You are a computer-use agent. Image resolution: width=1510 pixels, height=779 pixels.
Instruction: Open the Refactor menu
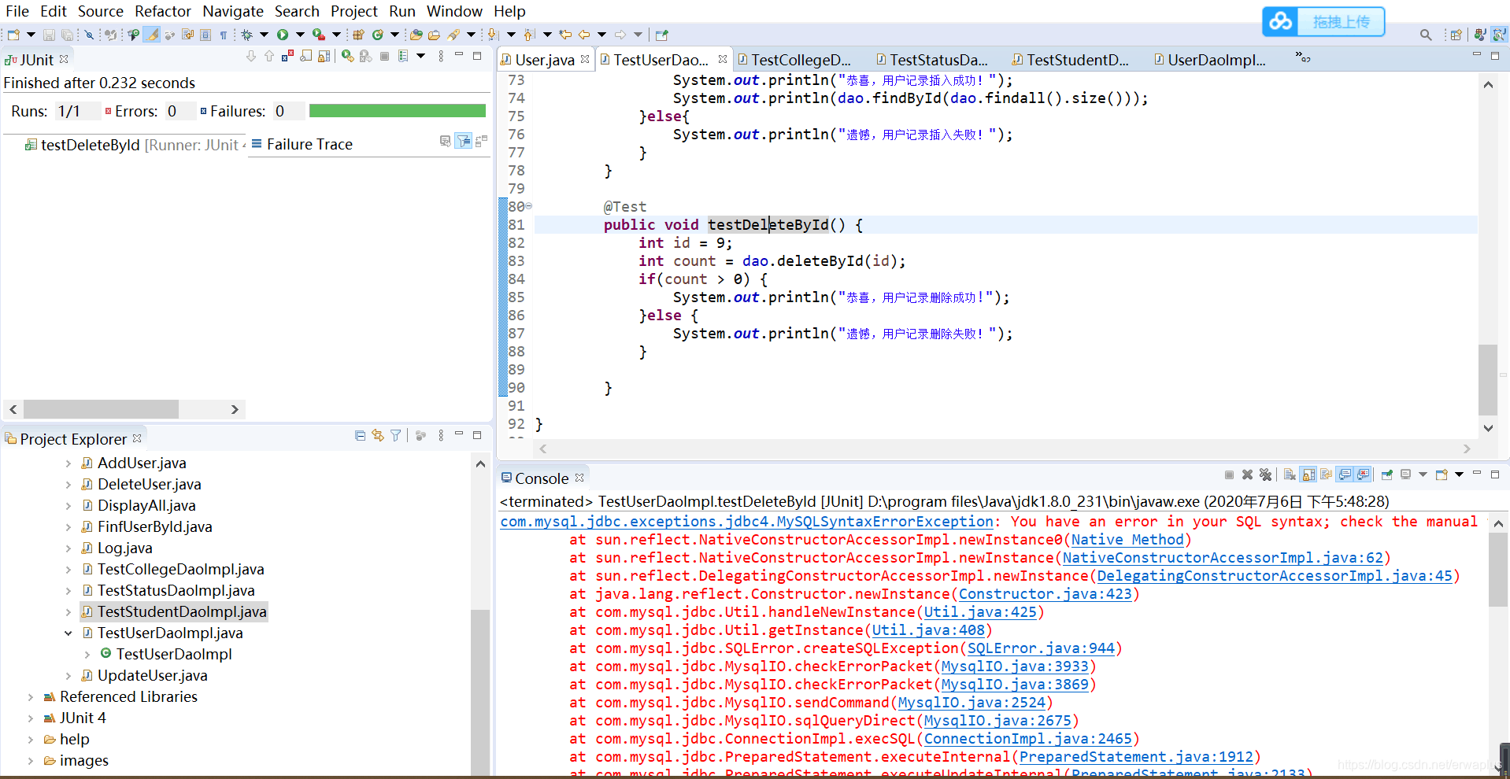pos(163,11)
